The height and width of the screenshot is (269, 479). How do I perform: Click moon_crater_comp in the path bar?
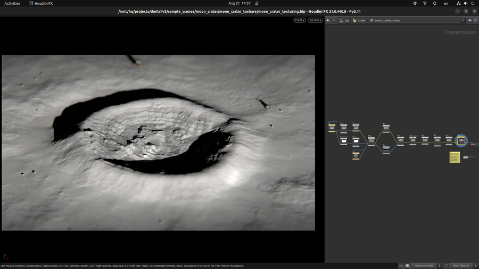click(386, 20)
